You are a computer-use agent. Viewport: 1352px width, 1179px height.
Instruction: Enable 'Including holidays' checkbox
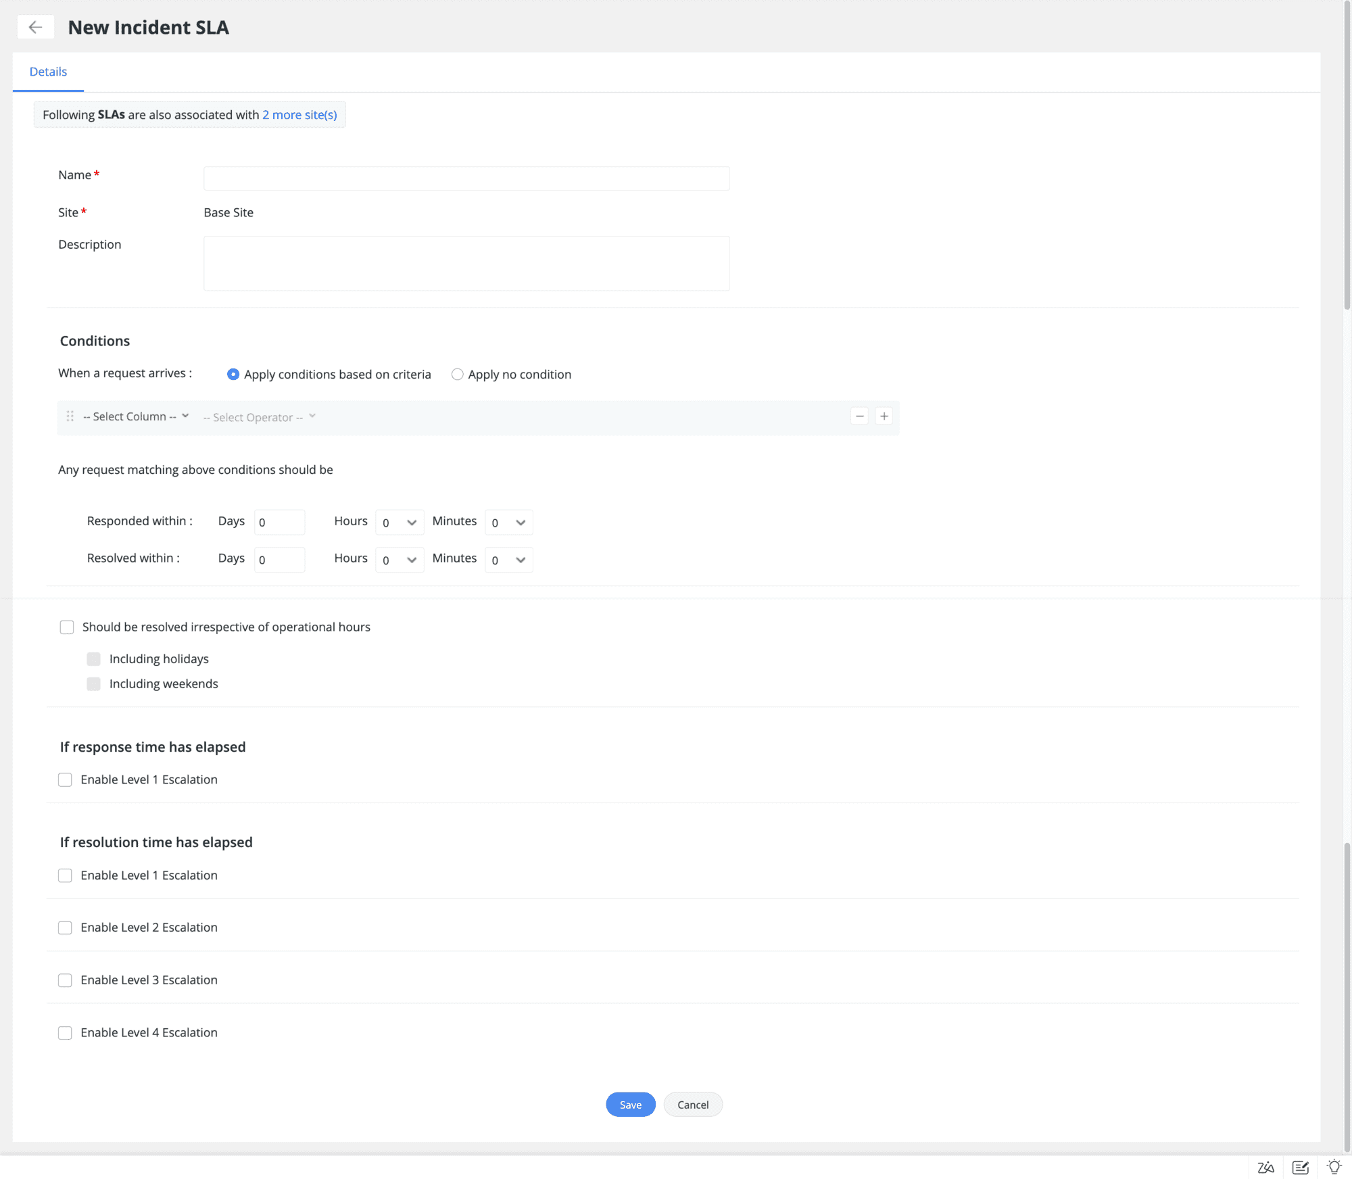[92, 658]
